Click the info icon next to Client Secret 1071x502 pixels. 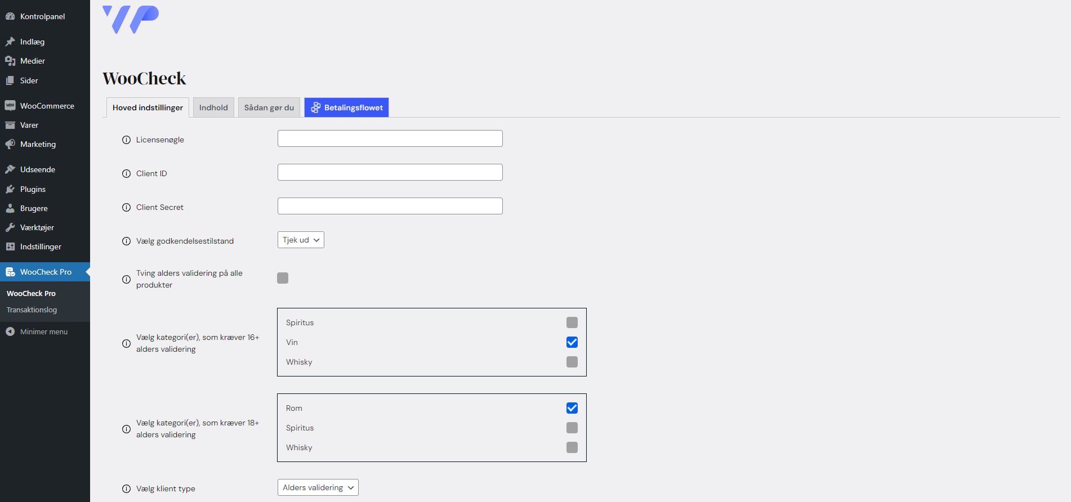point(126,208)
